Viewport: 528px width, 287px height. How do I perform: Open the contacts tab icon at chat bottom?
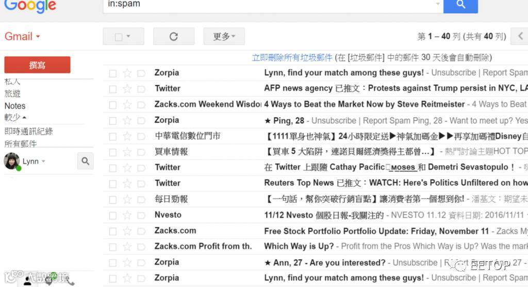click(x=28, y=281)
